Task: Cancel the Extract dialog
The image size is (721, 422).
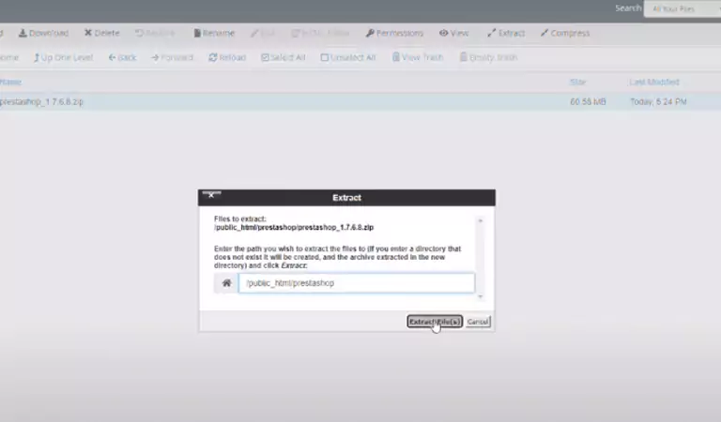Action: coord(478,322)
